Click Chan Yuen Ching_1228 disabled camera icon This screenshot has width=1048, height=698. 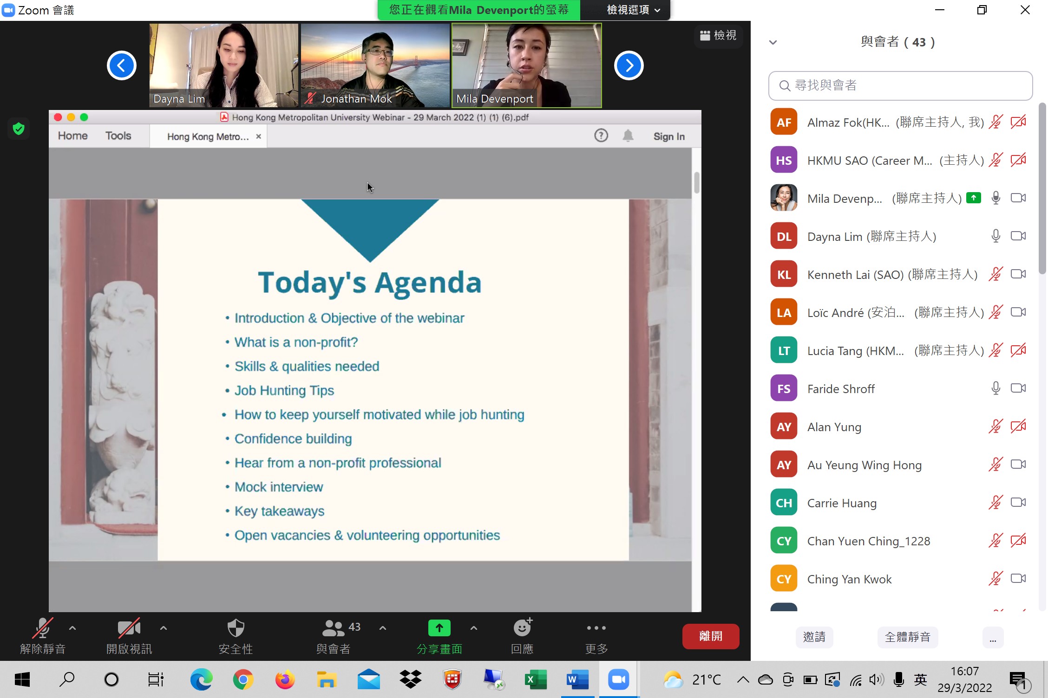tap(1018, 541)
